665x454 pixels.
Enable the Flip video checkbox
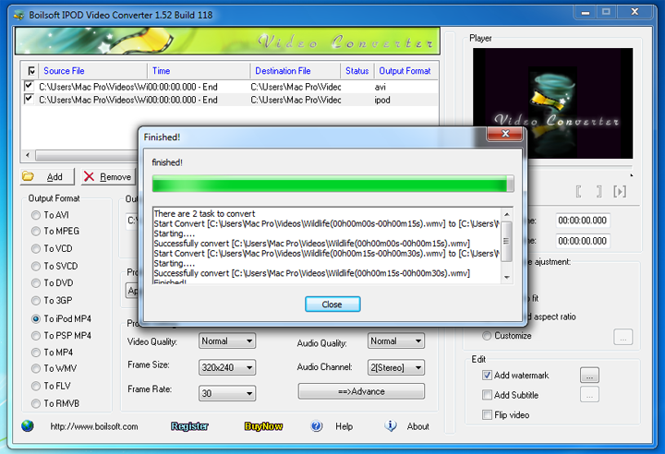[487, 414]
